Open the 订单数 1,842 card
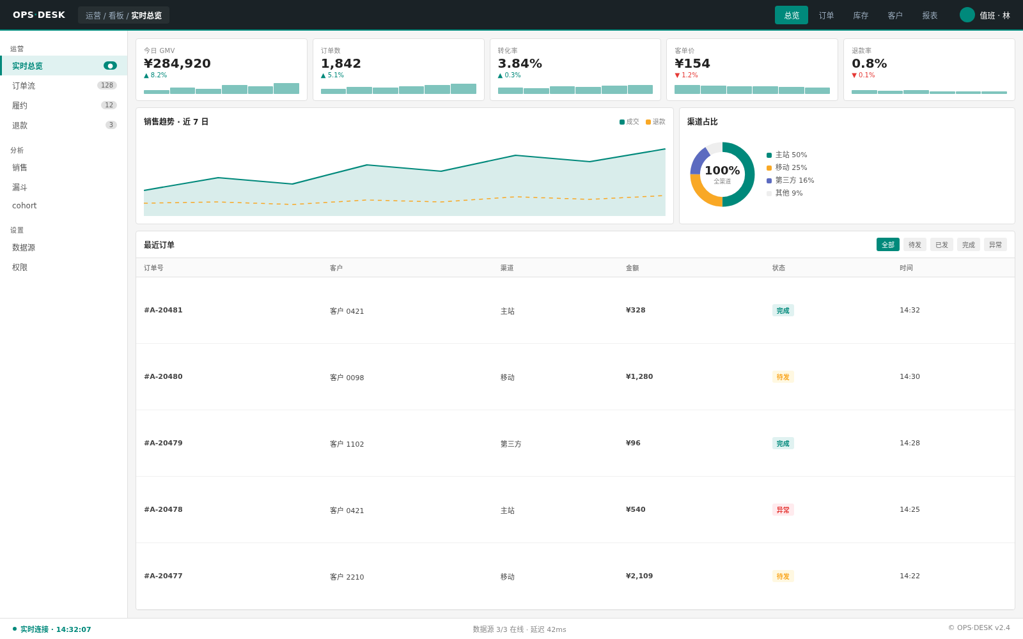The width and height of the screenshot is (1023, 639). pos(398,70)
